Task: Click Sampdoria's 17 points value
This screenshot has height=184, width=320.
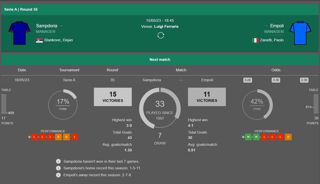Action: pos(4,118)
